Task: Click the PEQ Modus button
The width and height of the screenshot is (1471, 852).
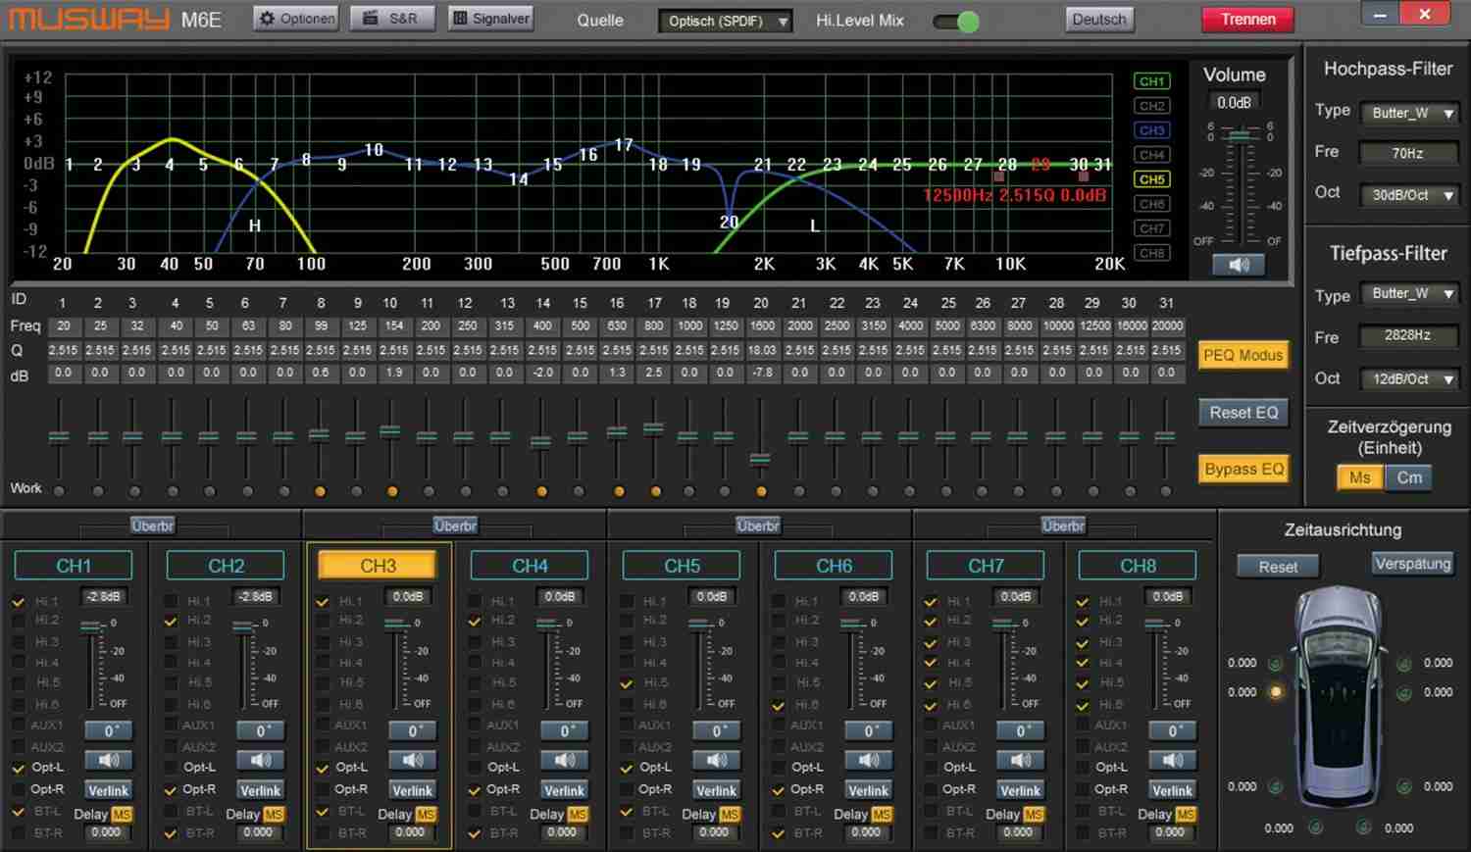Action: pyautogui.click(x=1243, y=355)
